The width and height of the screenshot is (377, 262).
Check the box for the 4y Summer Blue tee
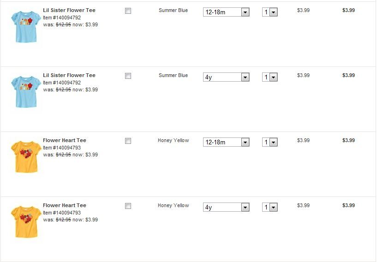128,76
